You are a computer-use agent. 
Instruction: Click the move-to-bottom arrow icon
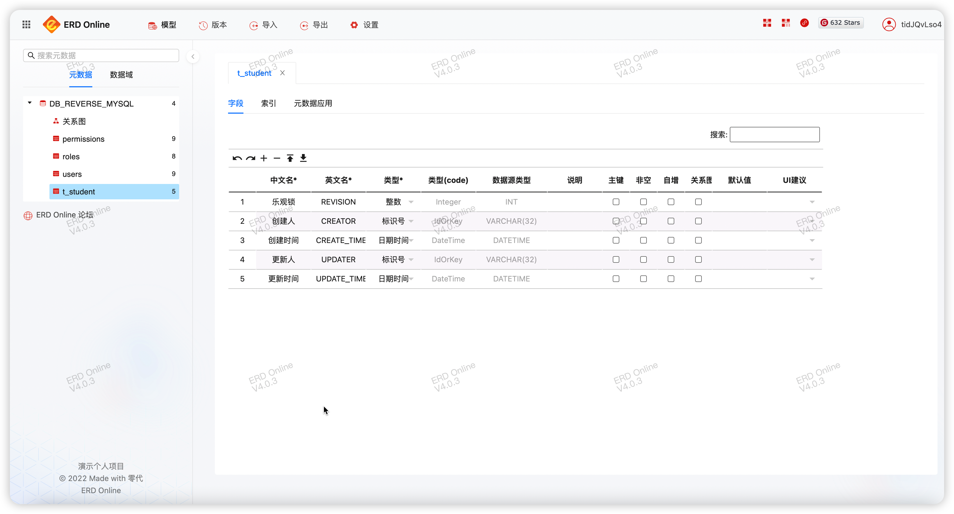[303, 158]
